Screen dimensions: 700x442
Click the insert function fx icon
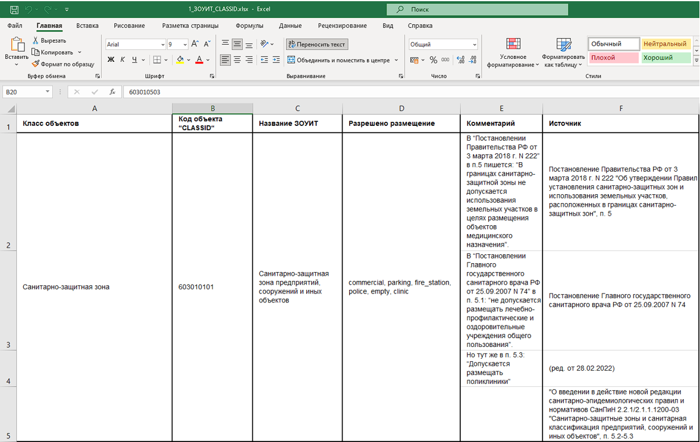(x=112, y=92)
